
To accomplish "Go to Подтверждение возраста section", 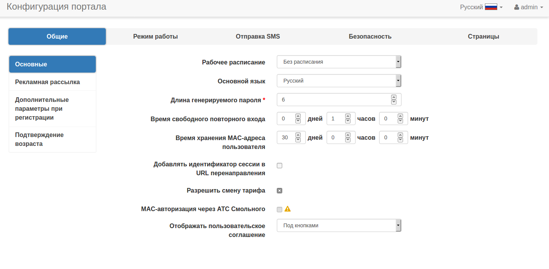I will (x=39, y=139).
